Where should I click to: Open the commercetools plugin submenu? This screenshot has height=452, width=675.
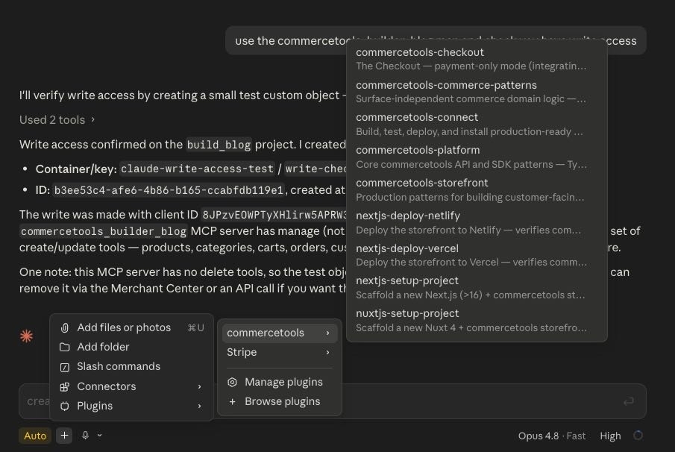coord(280,333)
